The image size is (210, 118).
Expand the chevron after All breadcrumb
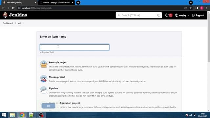(23, 23)
